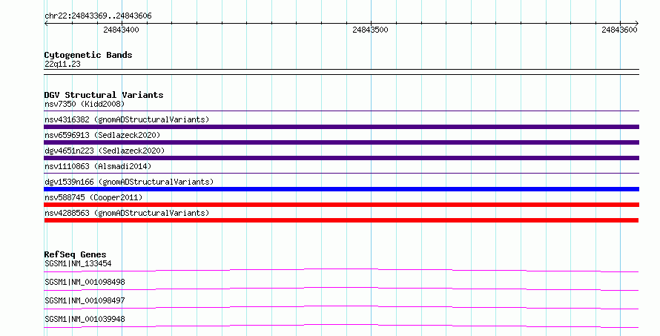Click the magenta line for SGSM1|NM_133454

tap(341, 270)
